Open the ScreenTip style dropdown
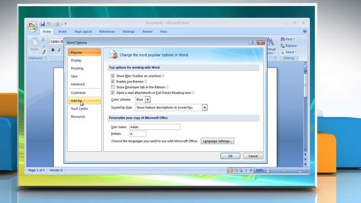Screen dimensions: 361x203 coord(204,108)
